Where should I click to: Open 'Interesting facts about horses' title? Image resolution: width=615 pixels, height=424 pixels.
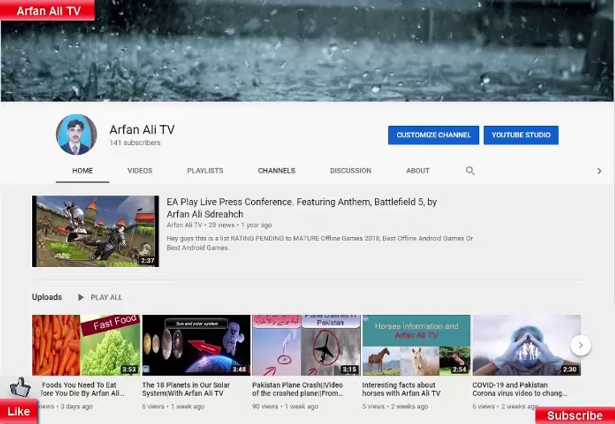tap(401, 389)
